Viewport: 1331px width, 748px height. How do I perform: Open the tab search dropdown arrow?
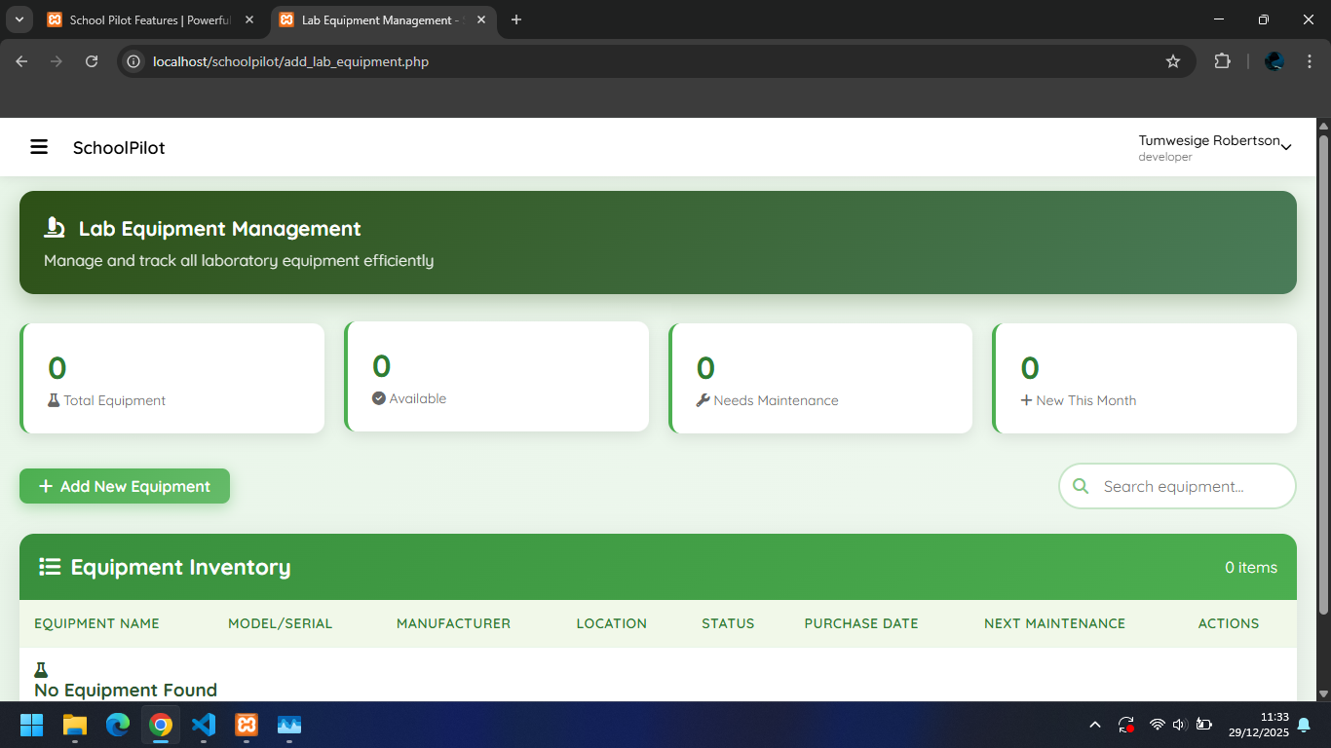19,19
